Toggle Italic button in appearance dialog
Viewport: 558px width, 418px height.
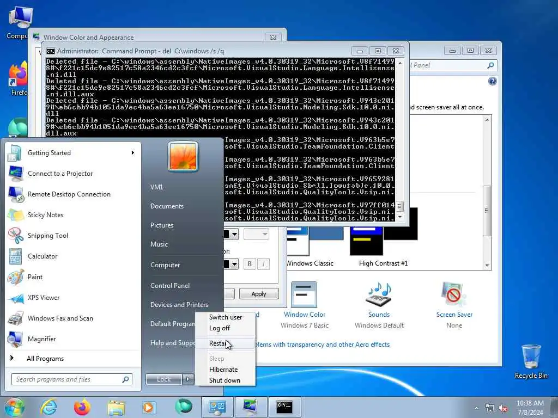(x=263, y=264)
